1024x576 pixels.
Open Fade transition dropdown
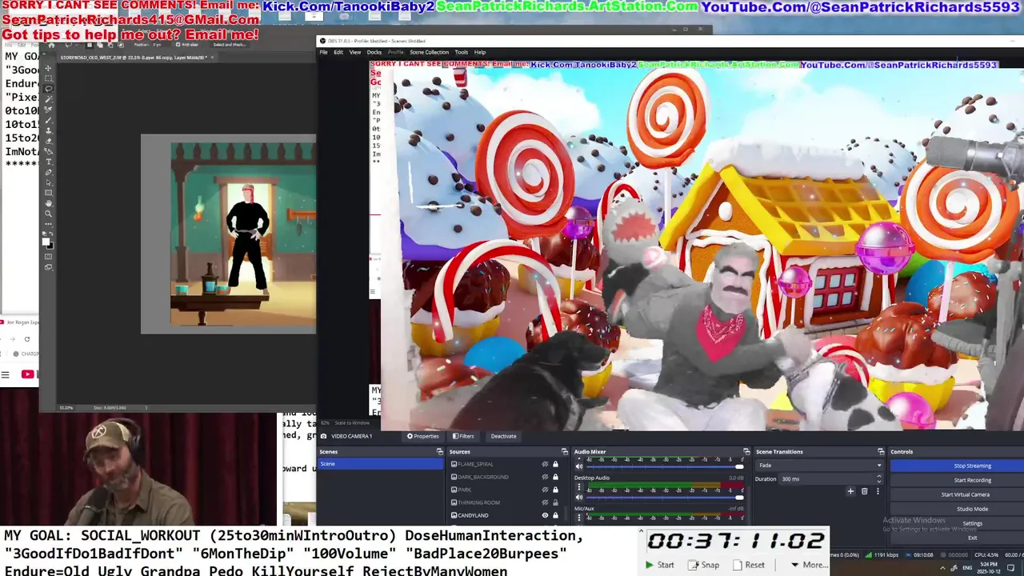coord(819,466)
